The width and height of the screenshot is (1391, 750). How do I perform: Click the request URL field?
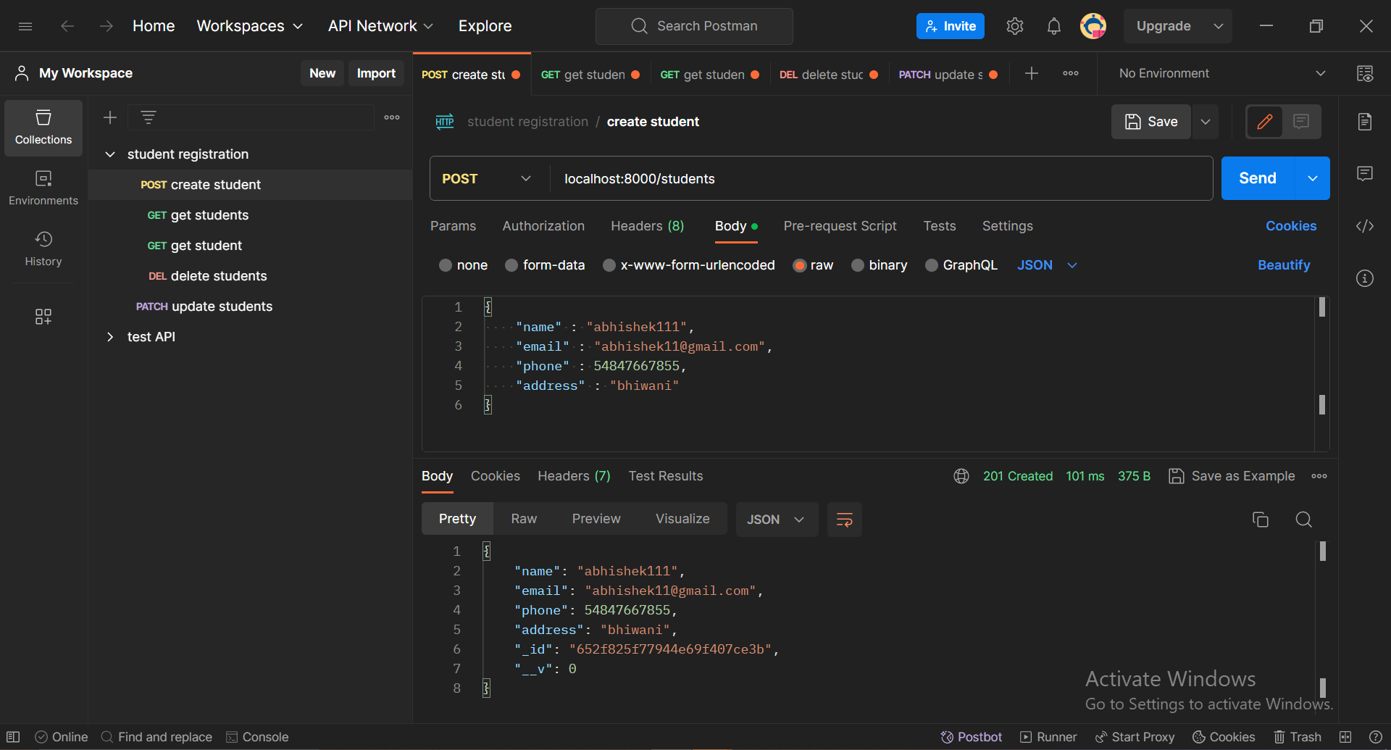(797, 178)
